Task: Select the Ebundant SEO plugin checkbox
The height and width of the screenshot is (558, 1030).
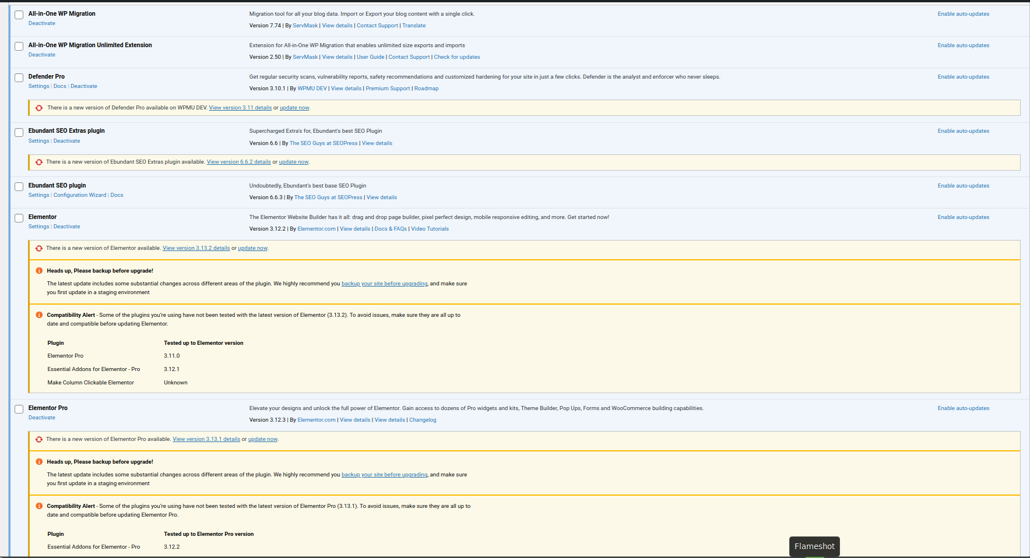Action: tap(19, 187)
